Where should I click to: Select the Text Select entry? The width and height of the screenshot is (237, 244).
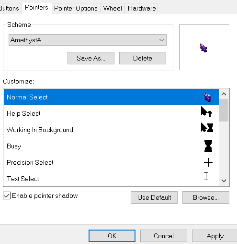pos(111,179)
